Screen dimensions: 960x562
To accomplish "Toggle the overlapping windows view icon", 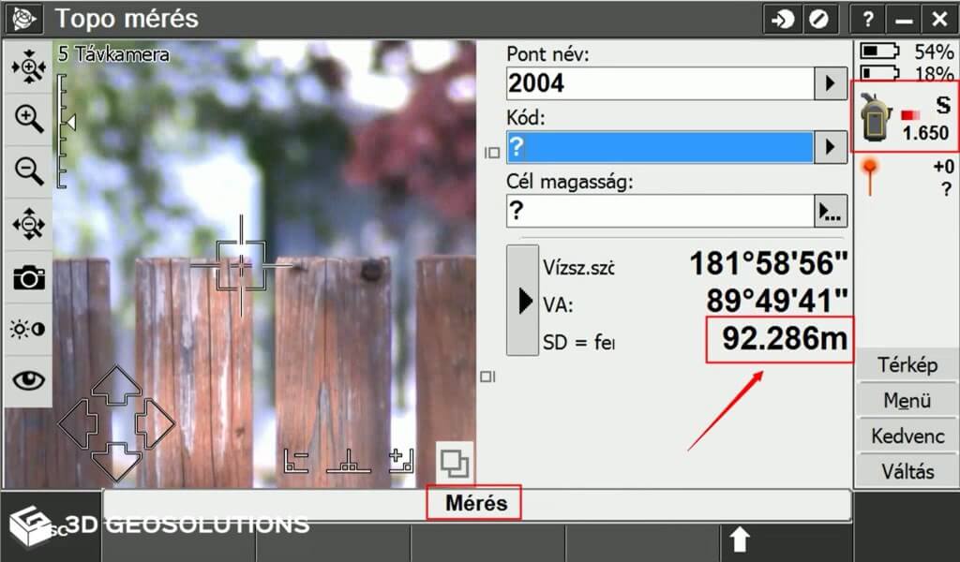I will [x=455, y=464].
